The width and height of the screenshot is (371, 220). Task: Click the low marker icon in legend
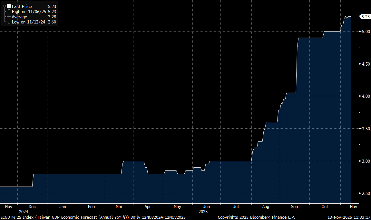[x=9, y=22]
